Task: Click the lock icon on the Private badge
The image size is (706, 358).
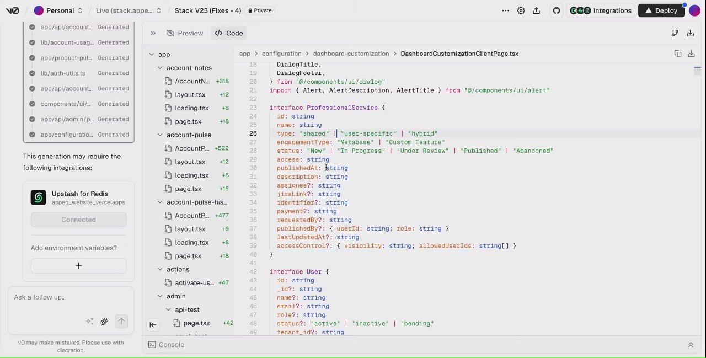Action: coord(250,10)
